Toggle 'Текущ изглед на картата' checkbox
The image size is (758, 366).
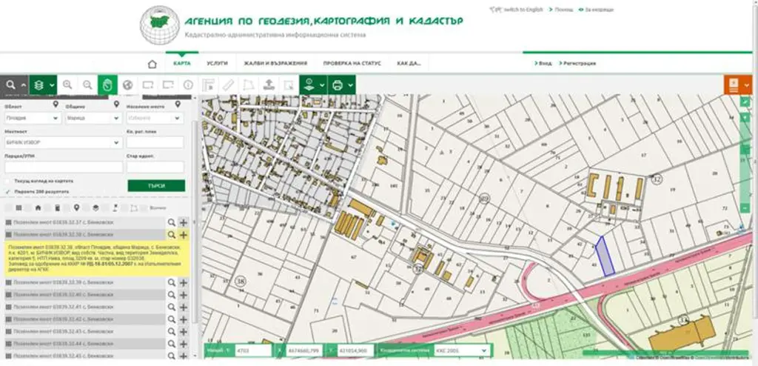7,181
